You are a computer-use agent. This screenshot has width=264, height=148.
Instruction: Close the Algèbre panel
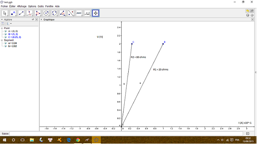[37, 19]
